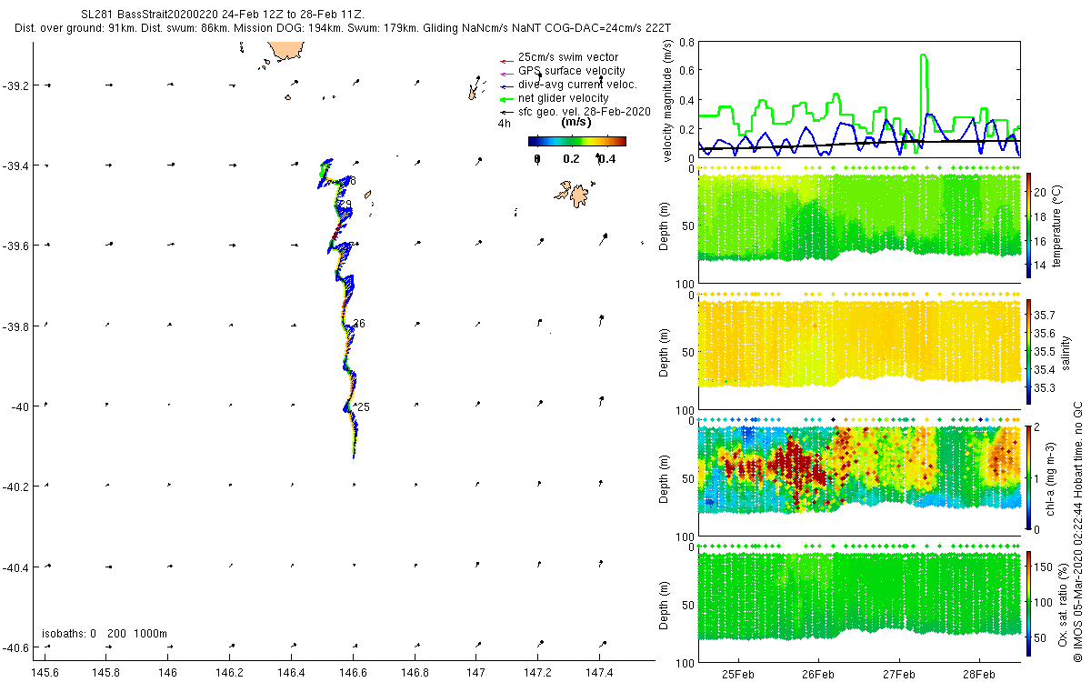The width and height of the screenshot is (1091, 682).
Task: Click latitude label "-40.4"
Action: (16, 567)
